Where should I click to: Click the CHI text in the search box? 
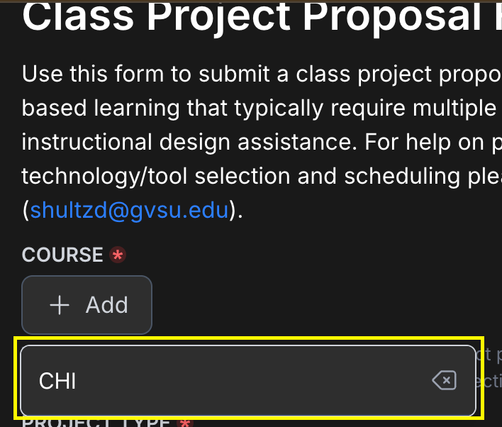(x=57, y=381)
